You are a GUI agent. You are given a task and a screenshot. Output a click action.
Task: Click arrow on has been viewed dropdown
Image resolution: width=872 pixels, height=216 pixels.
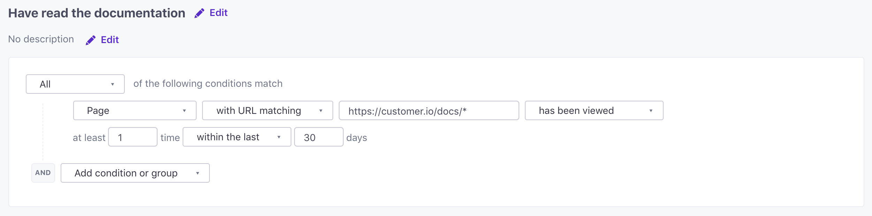coord(651,111)
